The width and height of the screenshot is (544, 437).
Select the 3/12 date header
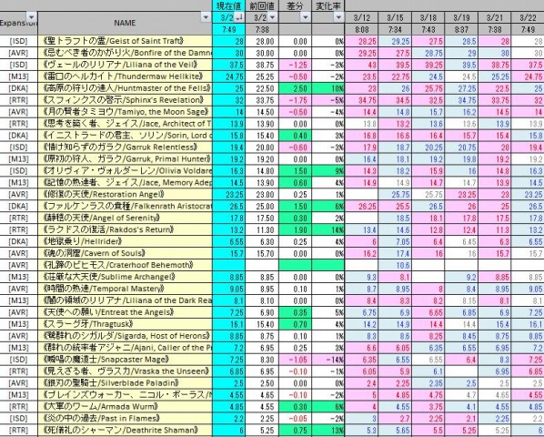coord(361,17)
